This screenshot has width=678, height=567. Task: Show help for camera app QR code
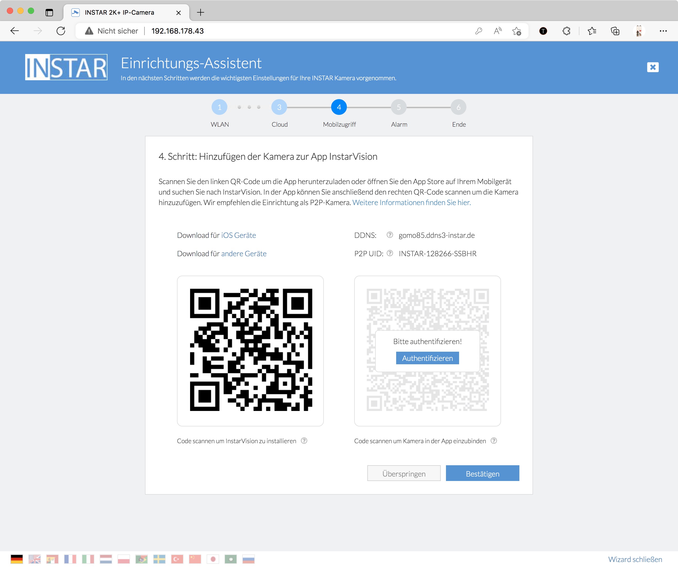point(494,440)
